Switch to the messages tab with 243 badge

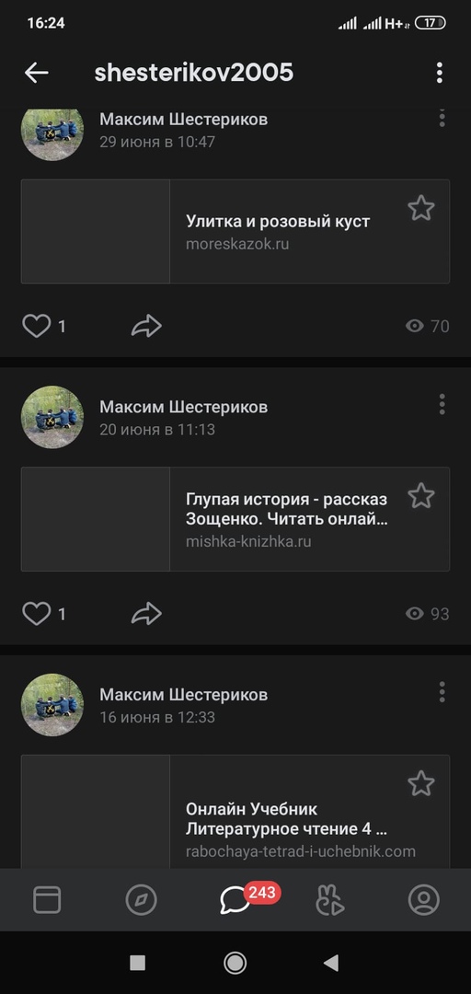click(235, 899)
